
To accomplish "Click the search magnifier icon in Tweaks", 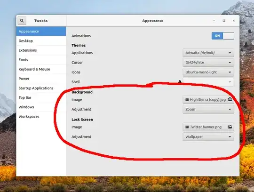I will coord(22,21).
